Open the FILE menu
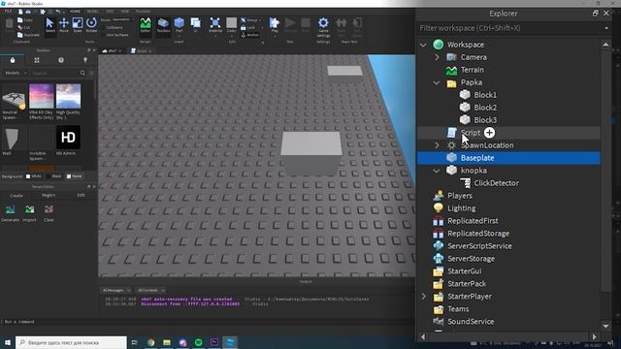The width and height of the screenshot is (621, 349). (x=8, y=12)
